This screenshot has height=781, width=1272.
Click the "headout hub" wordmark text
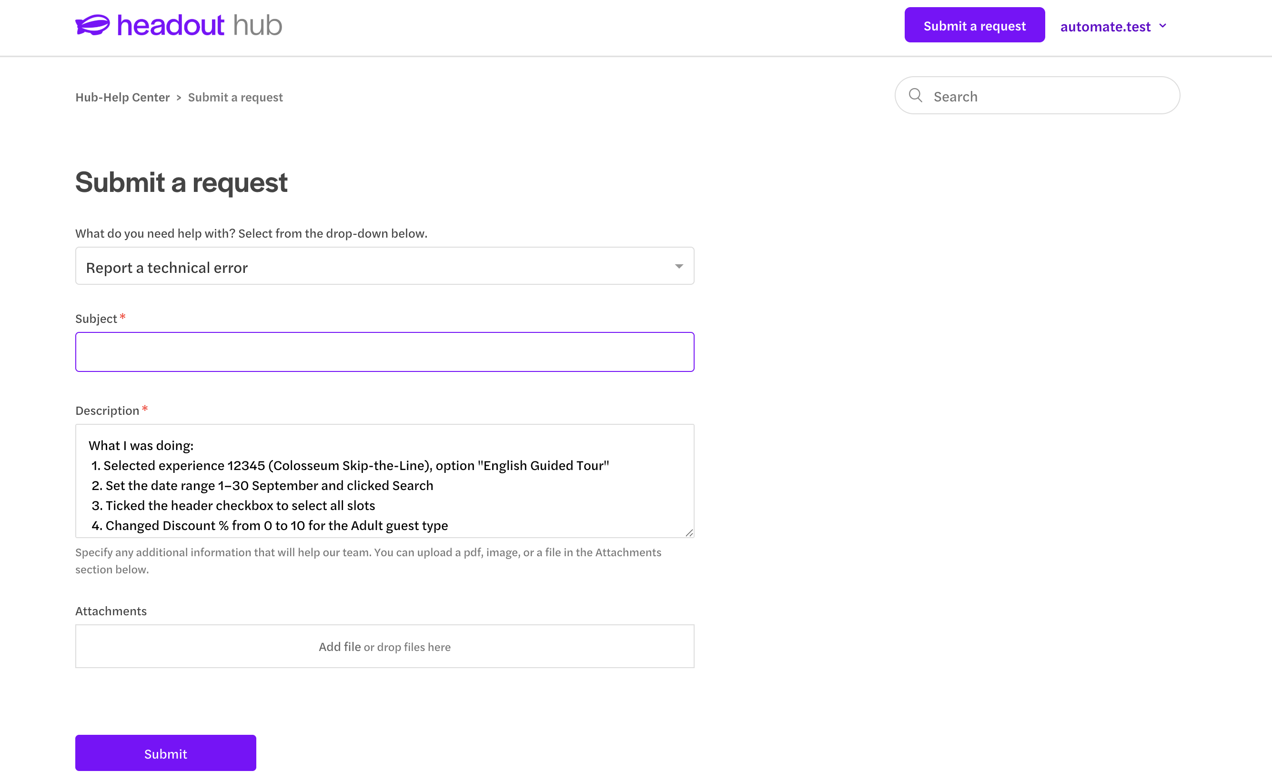point(200,25)
